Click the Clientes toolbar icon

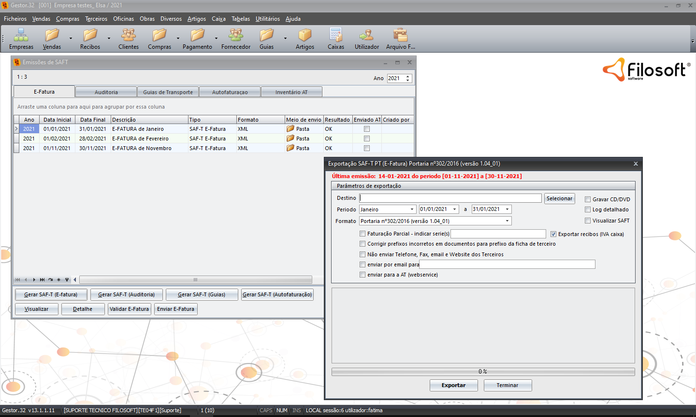click(128, 35)
